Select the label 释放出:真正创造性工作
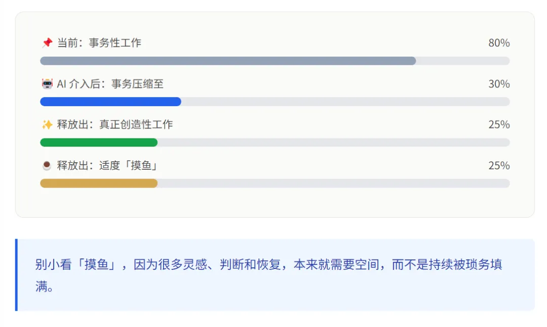The height and width of the screenshot is (327, 547). click(115, 124)
